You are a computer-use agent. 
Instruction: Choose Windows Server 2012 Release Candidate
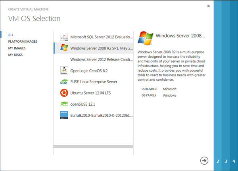[x=94, y=59]
